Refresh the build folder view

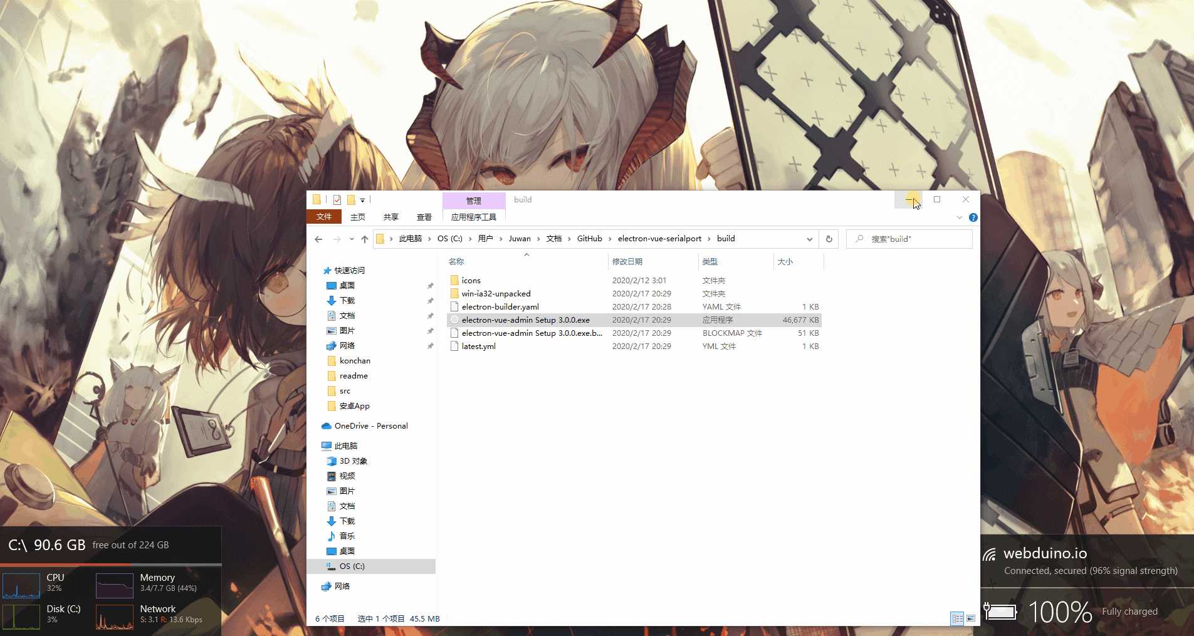coord(829,239)
